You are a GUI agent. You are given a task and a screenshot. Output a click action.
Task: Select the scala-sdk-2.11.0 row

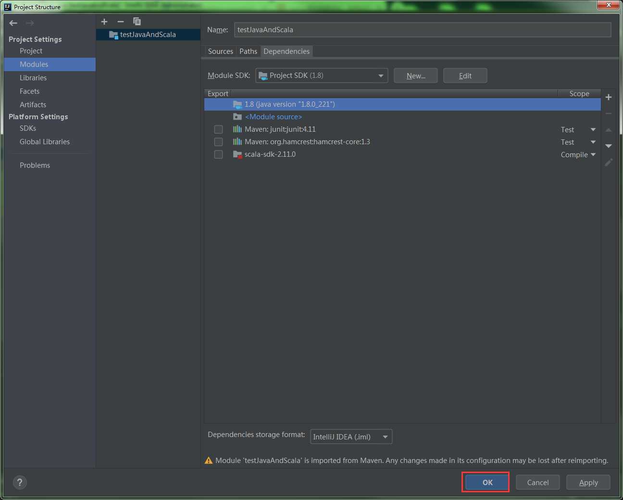(x=402, y=154)
